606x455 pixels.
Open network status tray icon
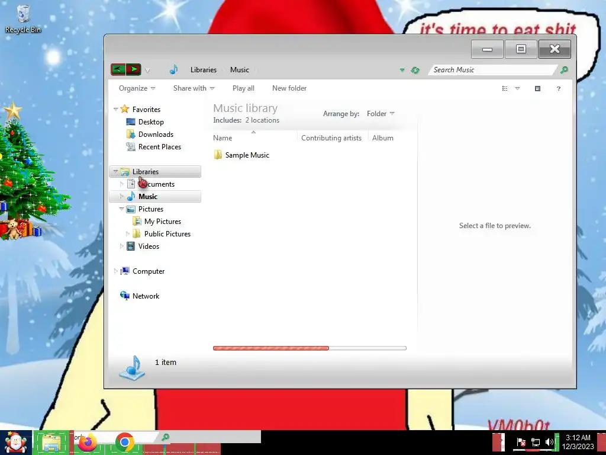click(x=535, y=442)
